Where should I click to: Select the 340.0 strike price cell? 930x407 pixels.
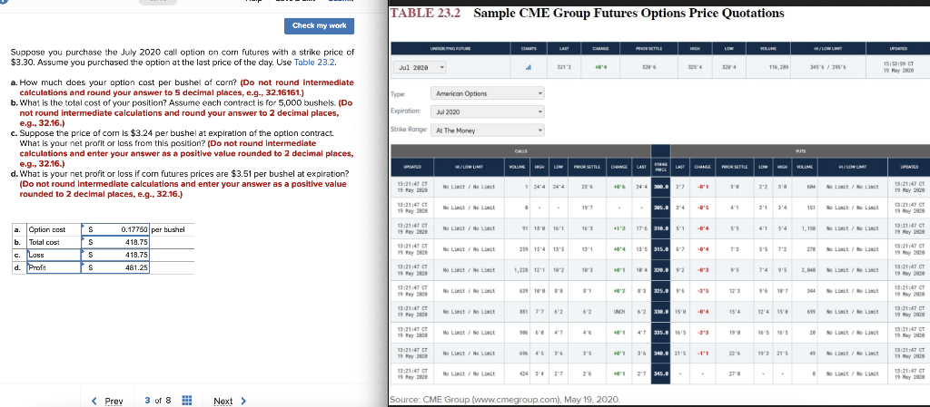pyautogui.click(x=661, y=353)
